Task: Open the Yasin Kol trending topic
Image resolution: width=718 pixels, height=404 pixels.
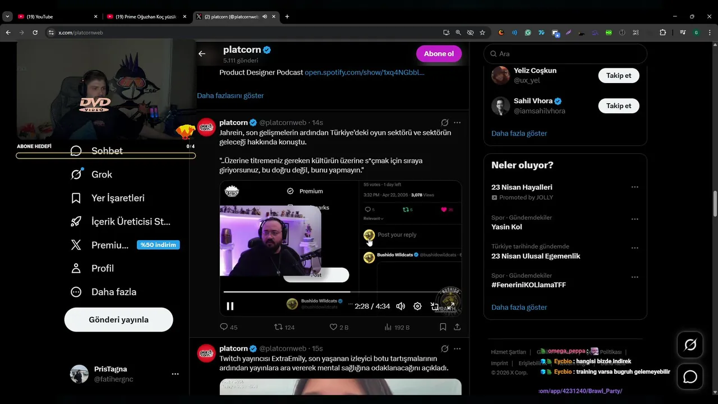Action: (x=507, y=227)
